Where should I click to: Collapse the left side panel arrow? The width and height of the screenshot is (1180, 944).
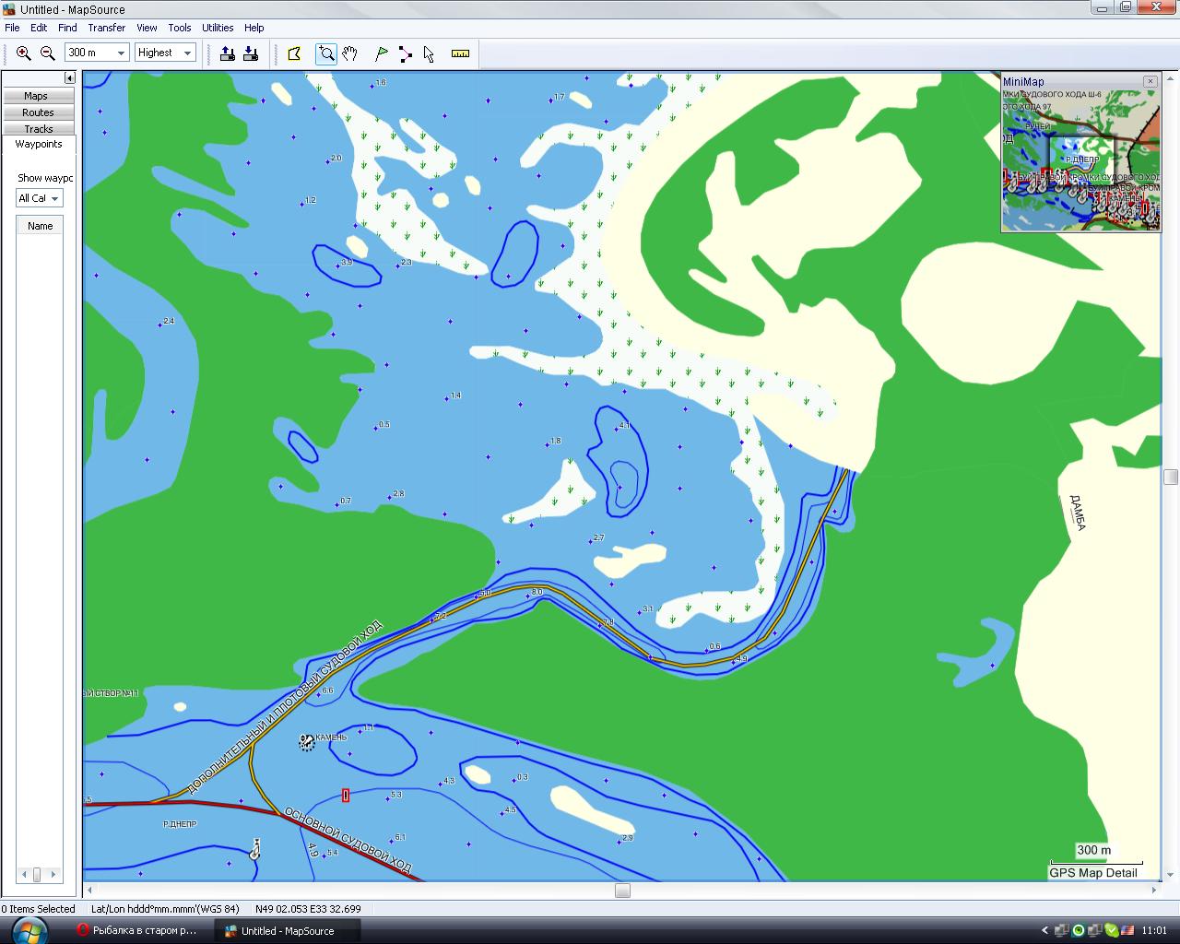pyautogui.click(x=69, y=78)
